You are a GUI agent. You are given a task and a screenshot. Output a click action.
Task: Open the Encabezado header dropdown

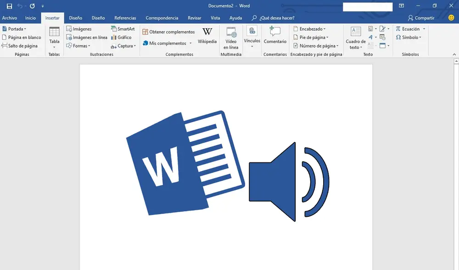(x=309, y=29)
